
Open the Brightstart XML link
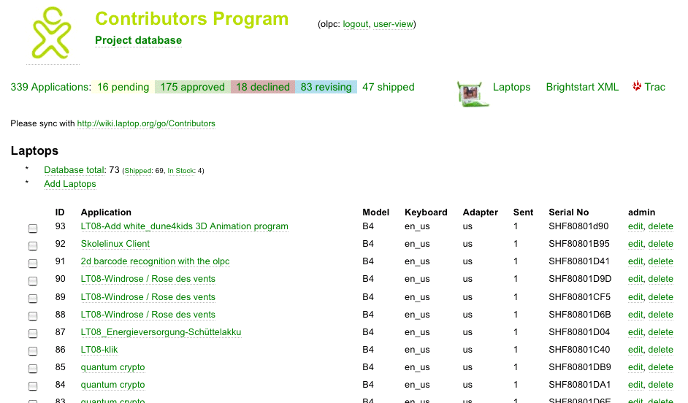582,87
